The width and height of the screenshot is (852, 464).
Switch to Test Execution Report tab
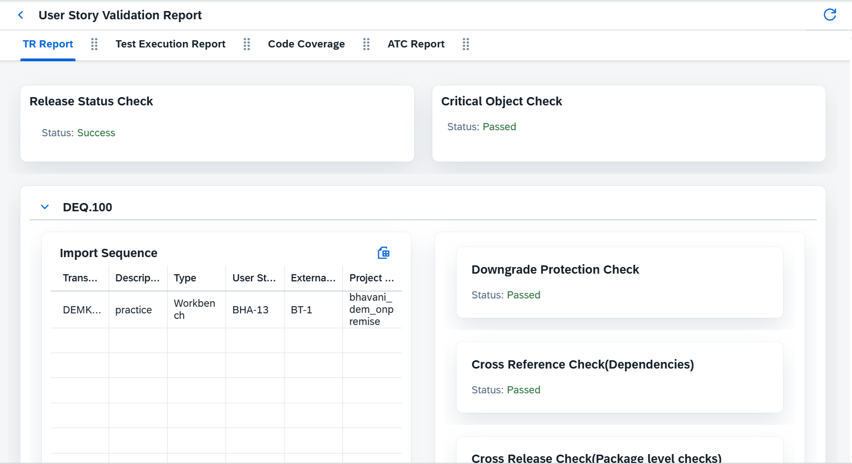(x=170, y=44)
